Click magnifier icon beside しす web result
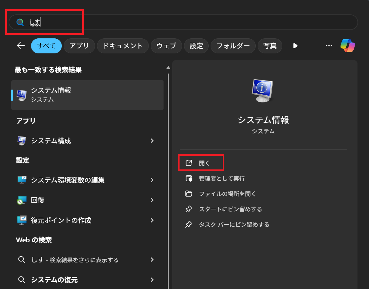The height and width of the screenshot is (289, 369). pos(22,260)
